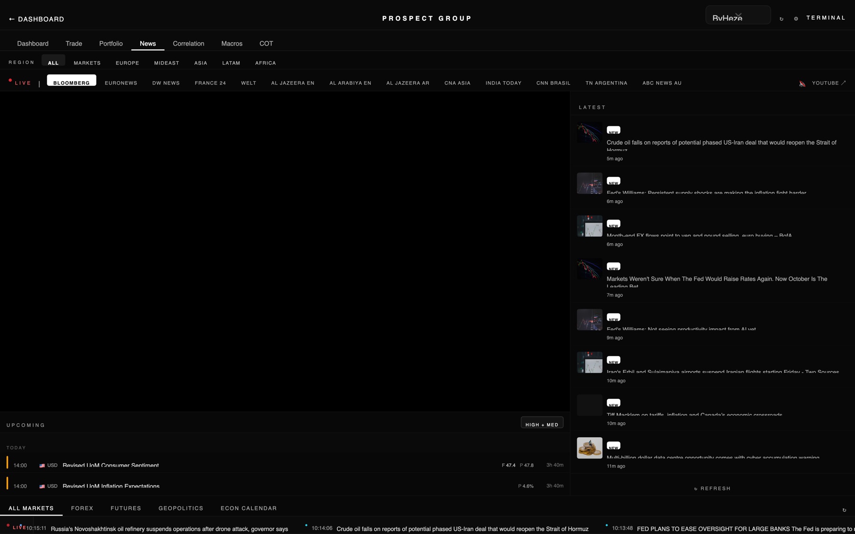Image resolution: width=855 pixels, height=534 pixels.
Task: Open the YouTube external link
Action: 829,83
